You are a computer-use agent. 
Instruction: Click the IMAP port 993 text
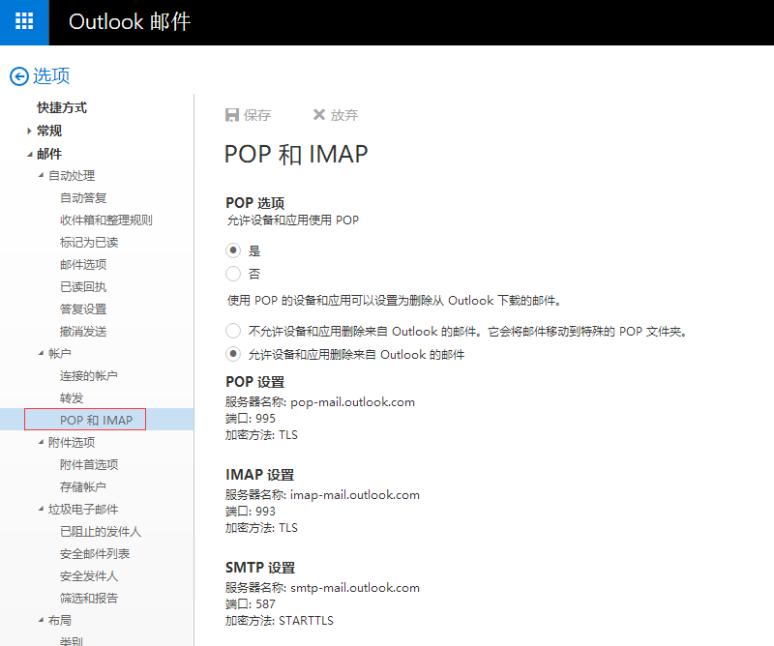coord(265,512)
